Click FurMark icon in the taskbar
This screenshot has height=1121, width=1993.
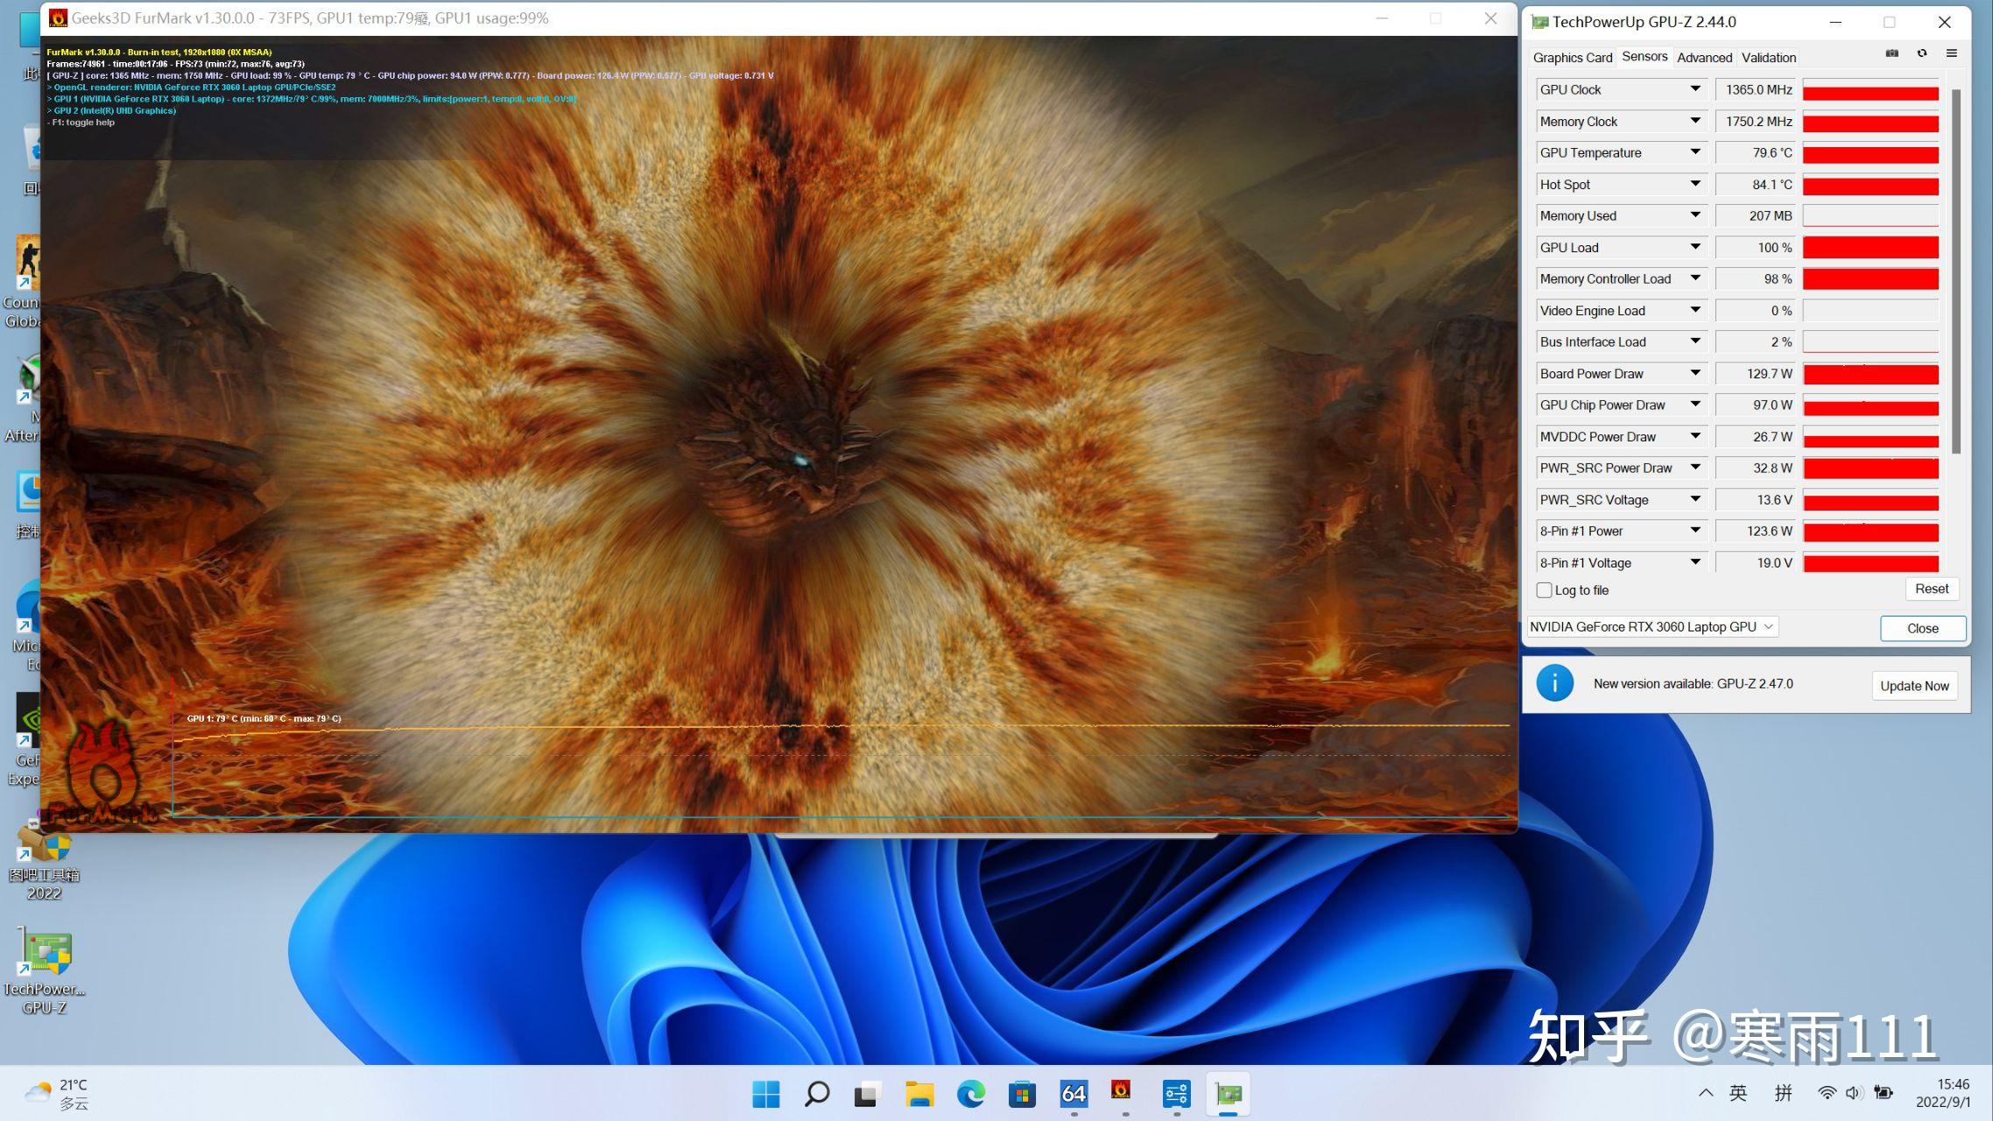1121,1091
